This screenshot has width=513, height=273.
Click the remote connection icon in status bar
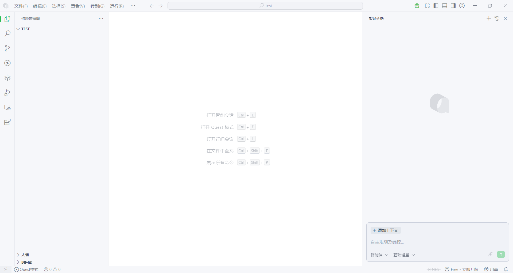coord(6,269)
